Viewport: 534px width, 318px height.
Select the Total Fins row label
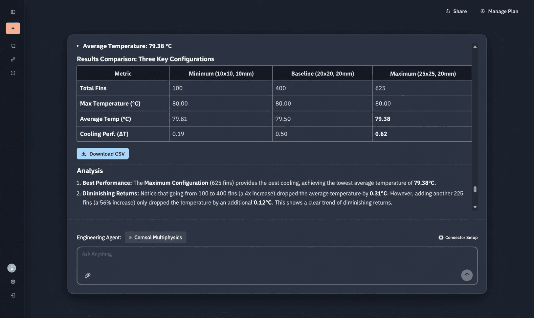coord(93,88)
